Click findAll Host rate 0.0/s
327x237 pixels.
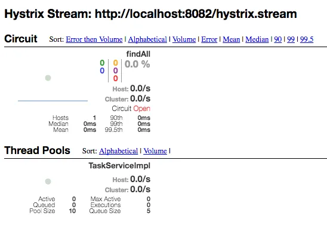[140, 88]
